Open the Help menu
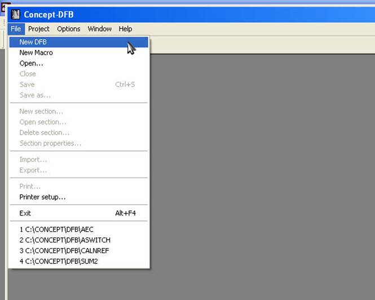Image resolution: width=375 pixels, height=300 pixels. click(125, 29)
